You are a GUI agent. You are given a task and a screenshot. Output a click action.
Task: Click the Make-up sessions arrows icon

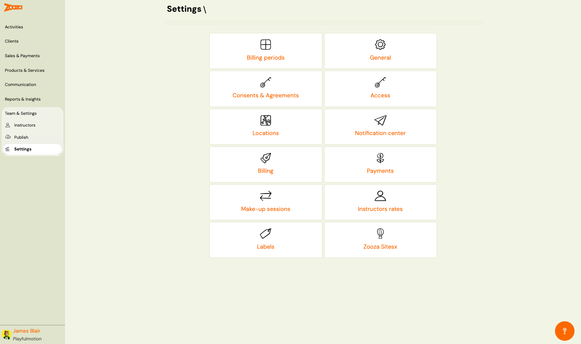[265, 196]
